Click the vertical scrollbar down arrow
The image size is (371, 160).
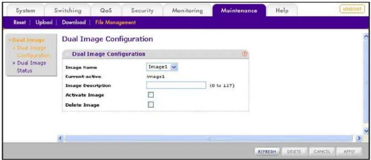pyautogui.click(x=367, y=130)
